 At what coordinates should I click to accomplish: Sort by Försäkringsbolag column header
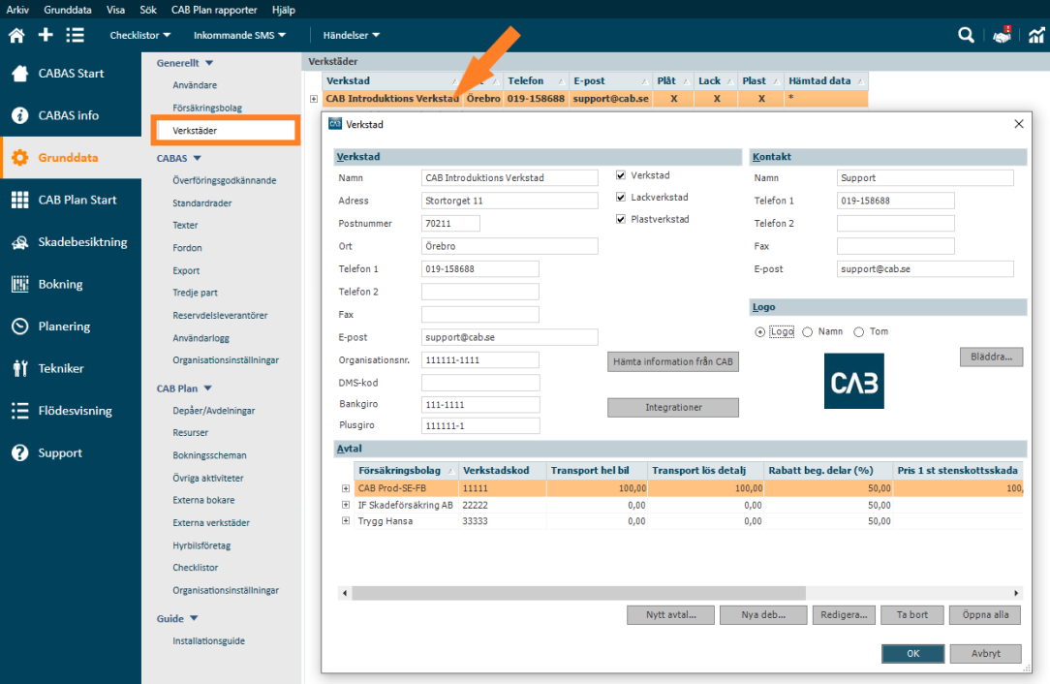(x=406, y=470)
